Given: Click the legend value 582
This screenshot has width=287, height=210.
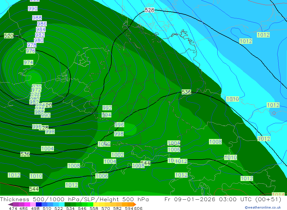Looking at the screenshot, I should (x=117, y=208).
